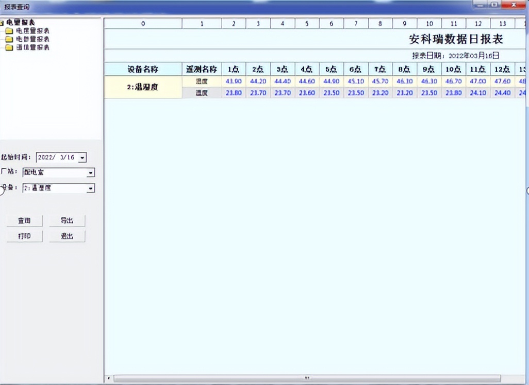Click the horizontal scrollbar thumb below the table
This screenshot has height=385, width=529.
tap(307, 378)
